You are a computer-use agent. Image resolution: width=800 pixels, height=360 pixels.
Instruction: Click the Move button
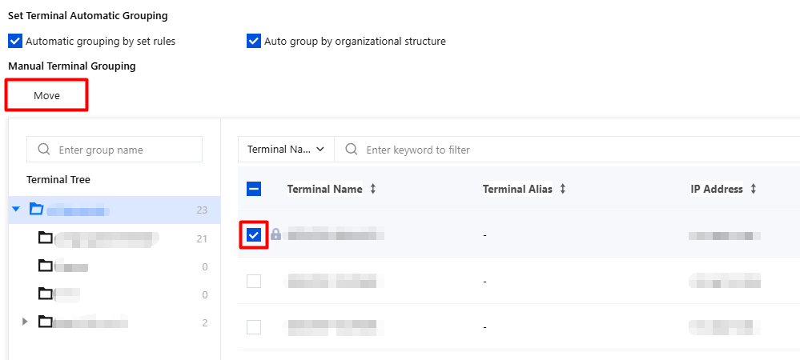[47, 95]
